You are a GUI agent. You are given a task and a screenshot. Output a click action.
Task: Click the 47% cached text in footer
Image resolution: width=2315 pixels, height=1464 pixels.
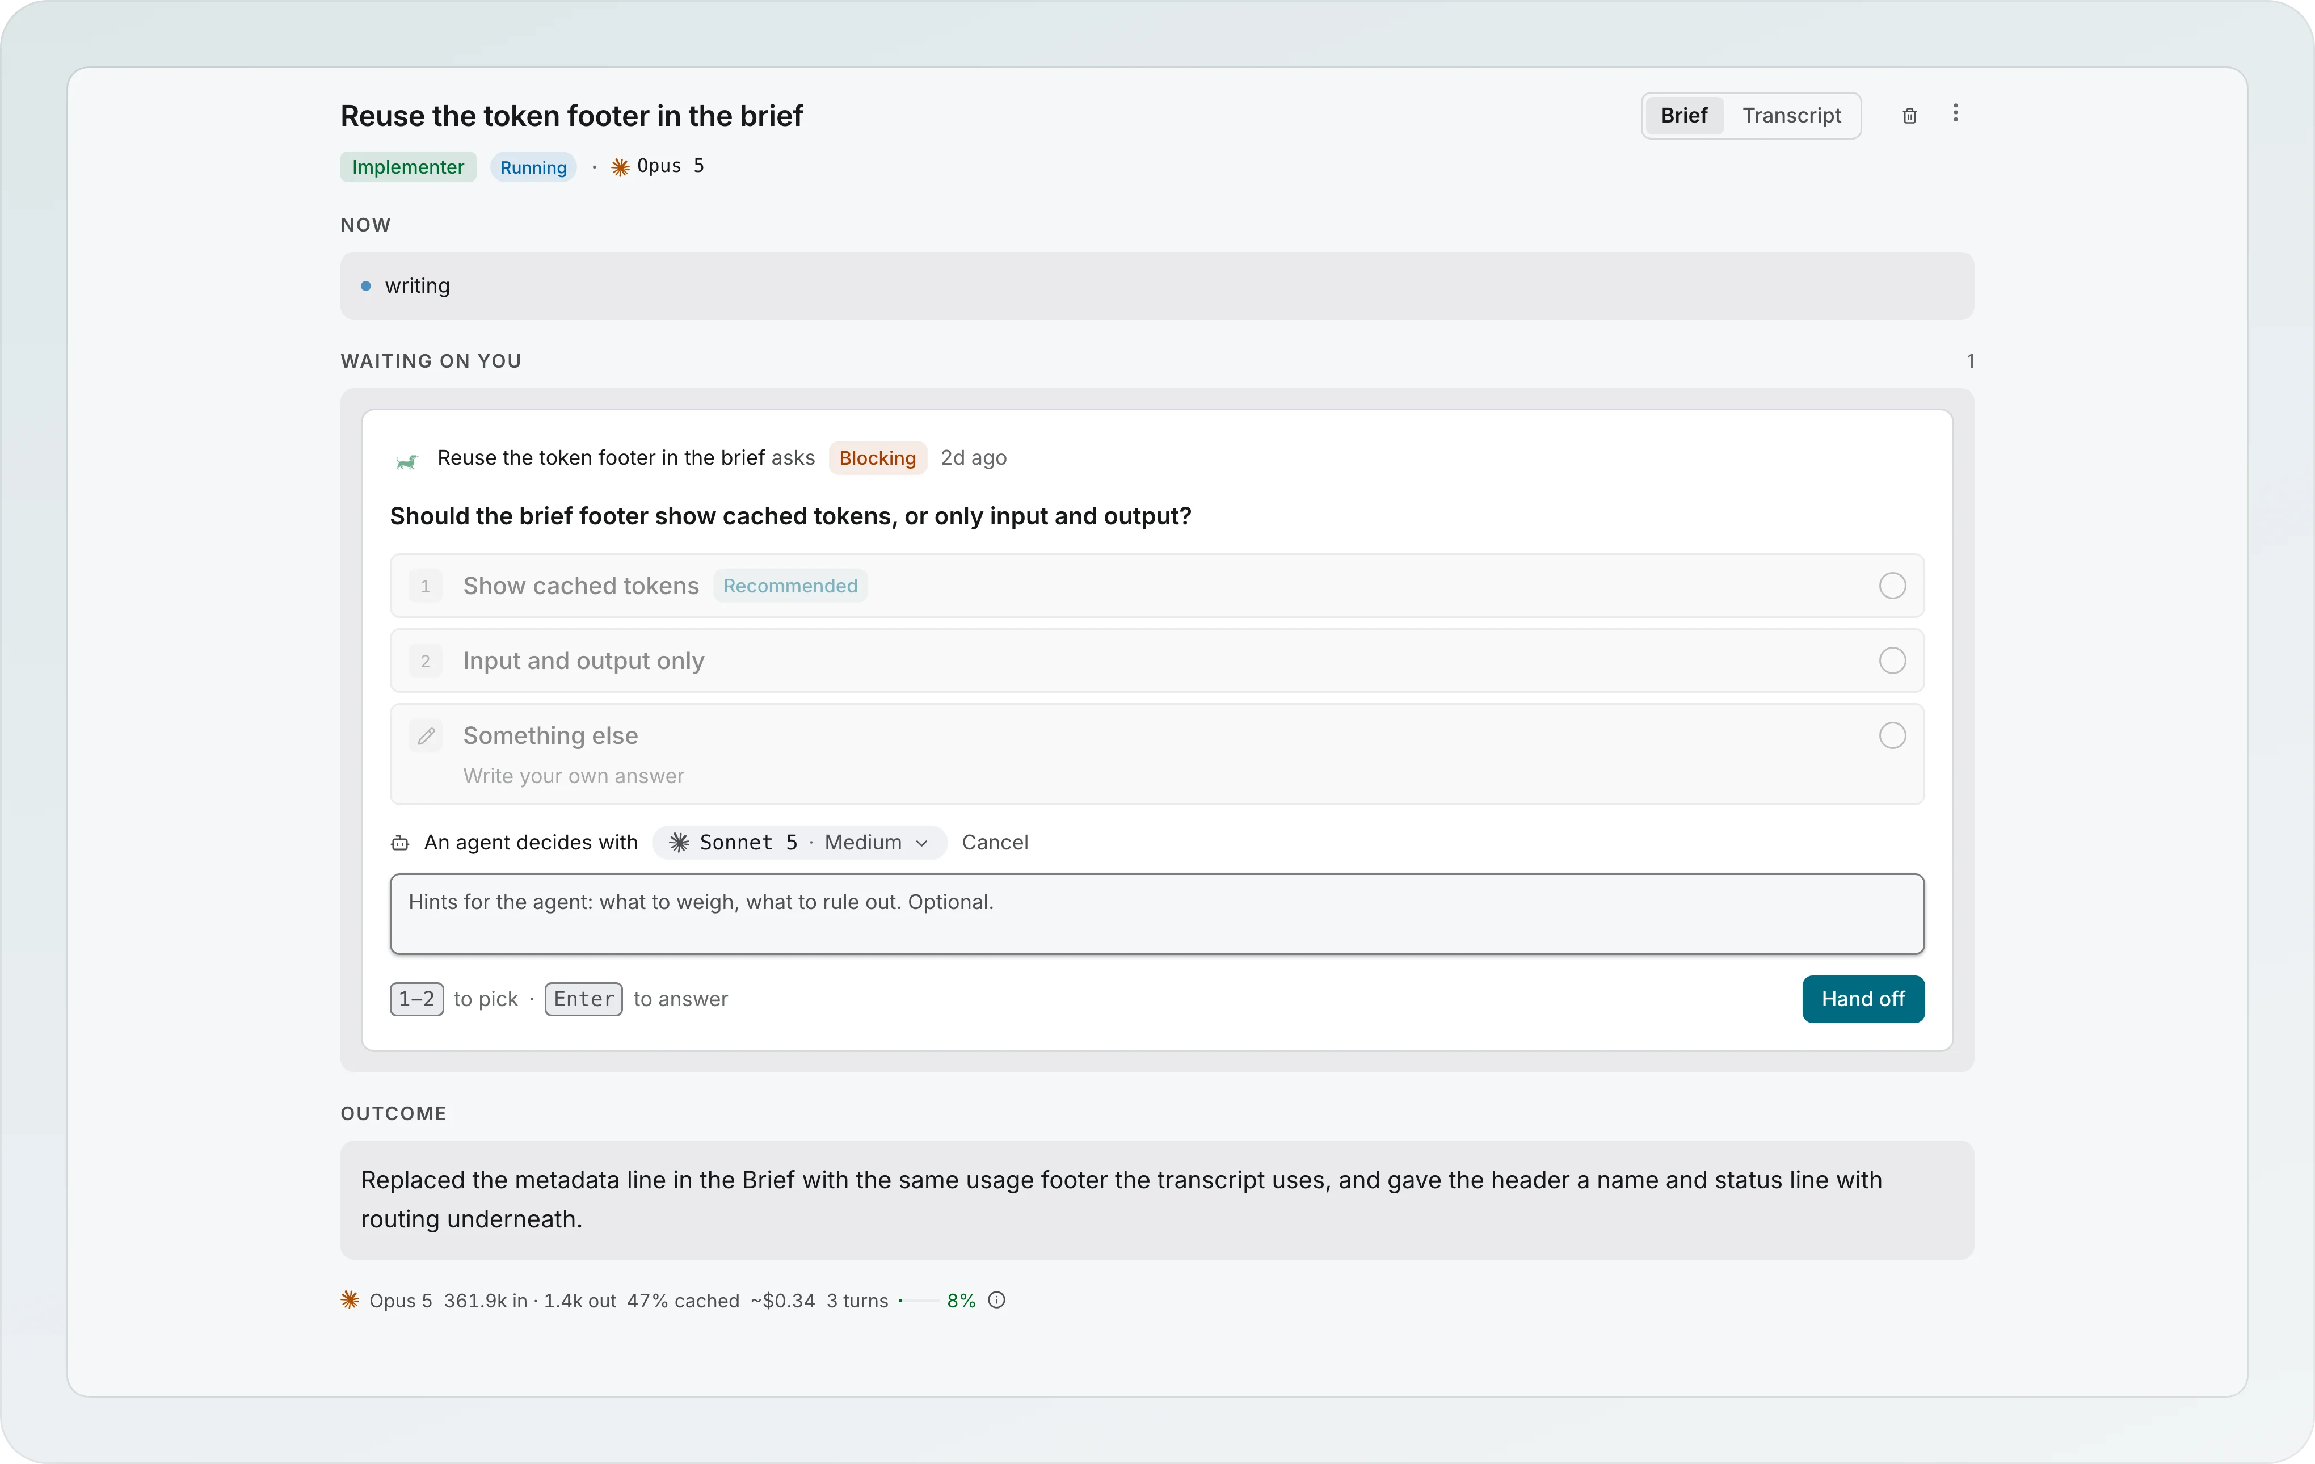[x=683, y=1301]
